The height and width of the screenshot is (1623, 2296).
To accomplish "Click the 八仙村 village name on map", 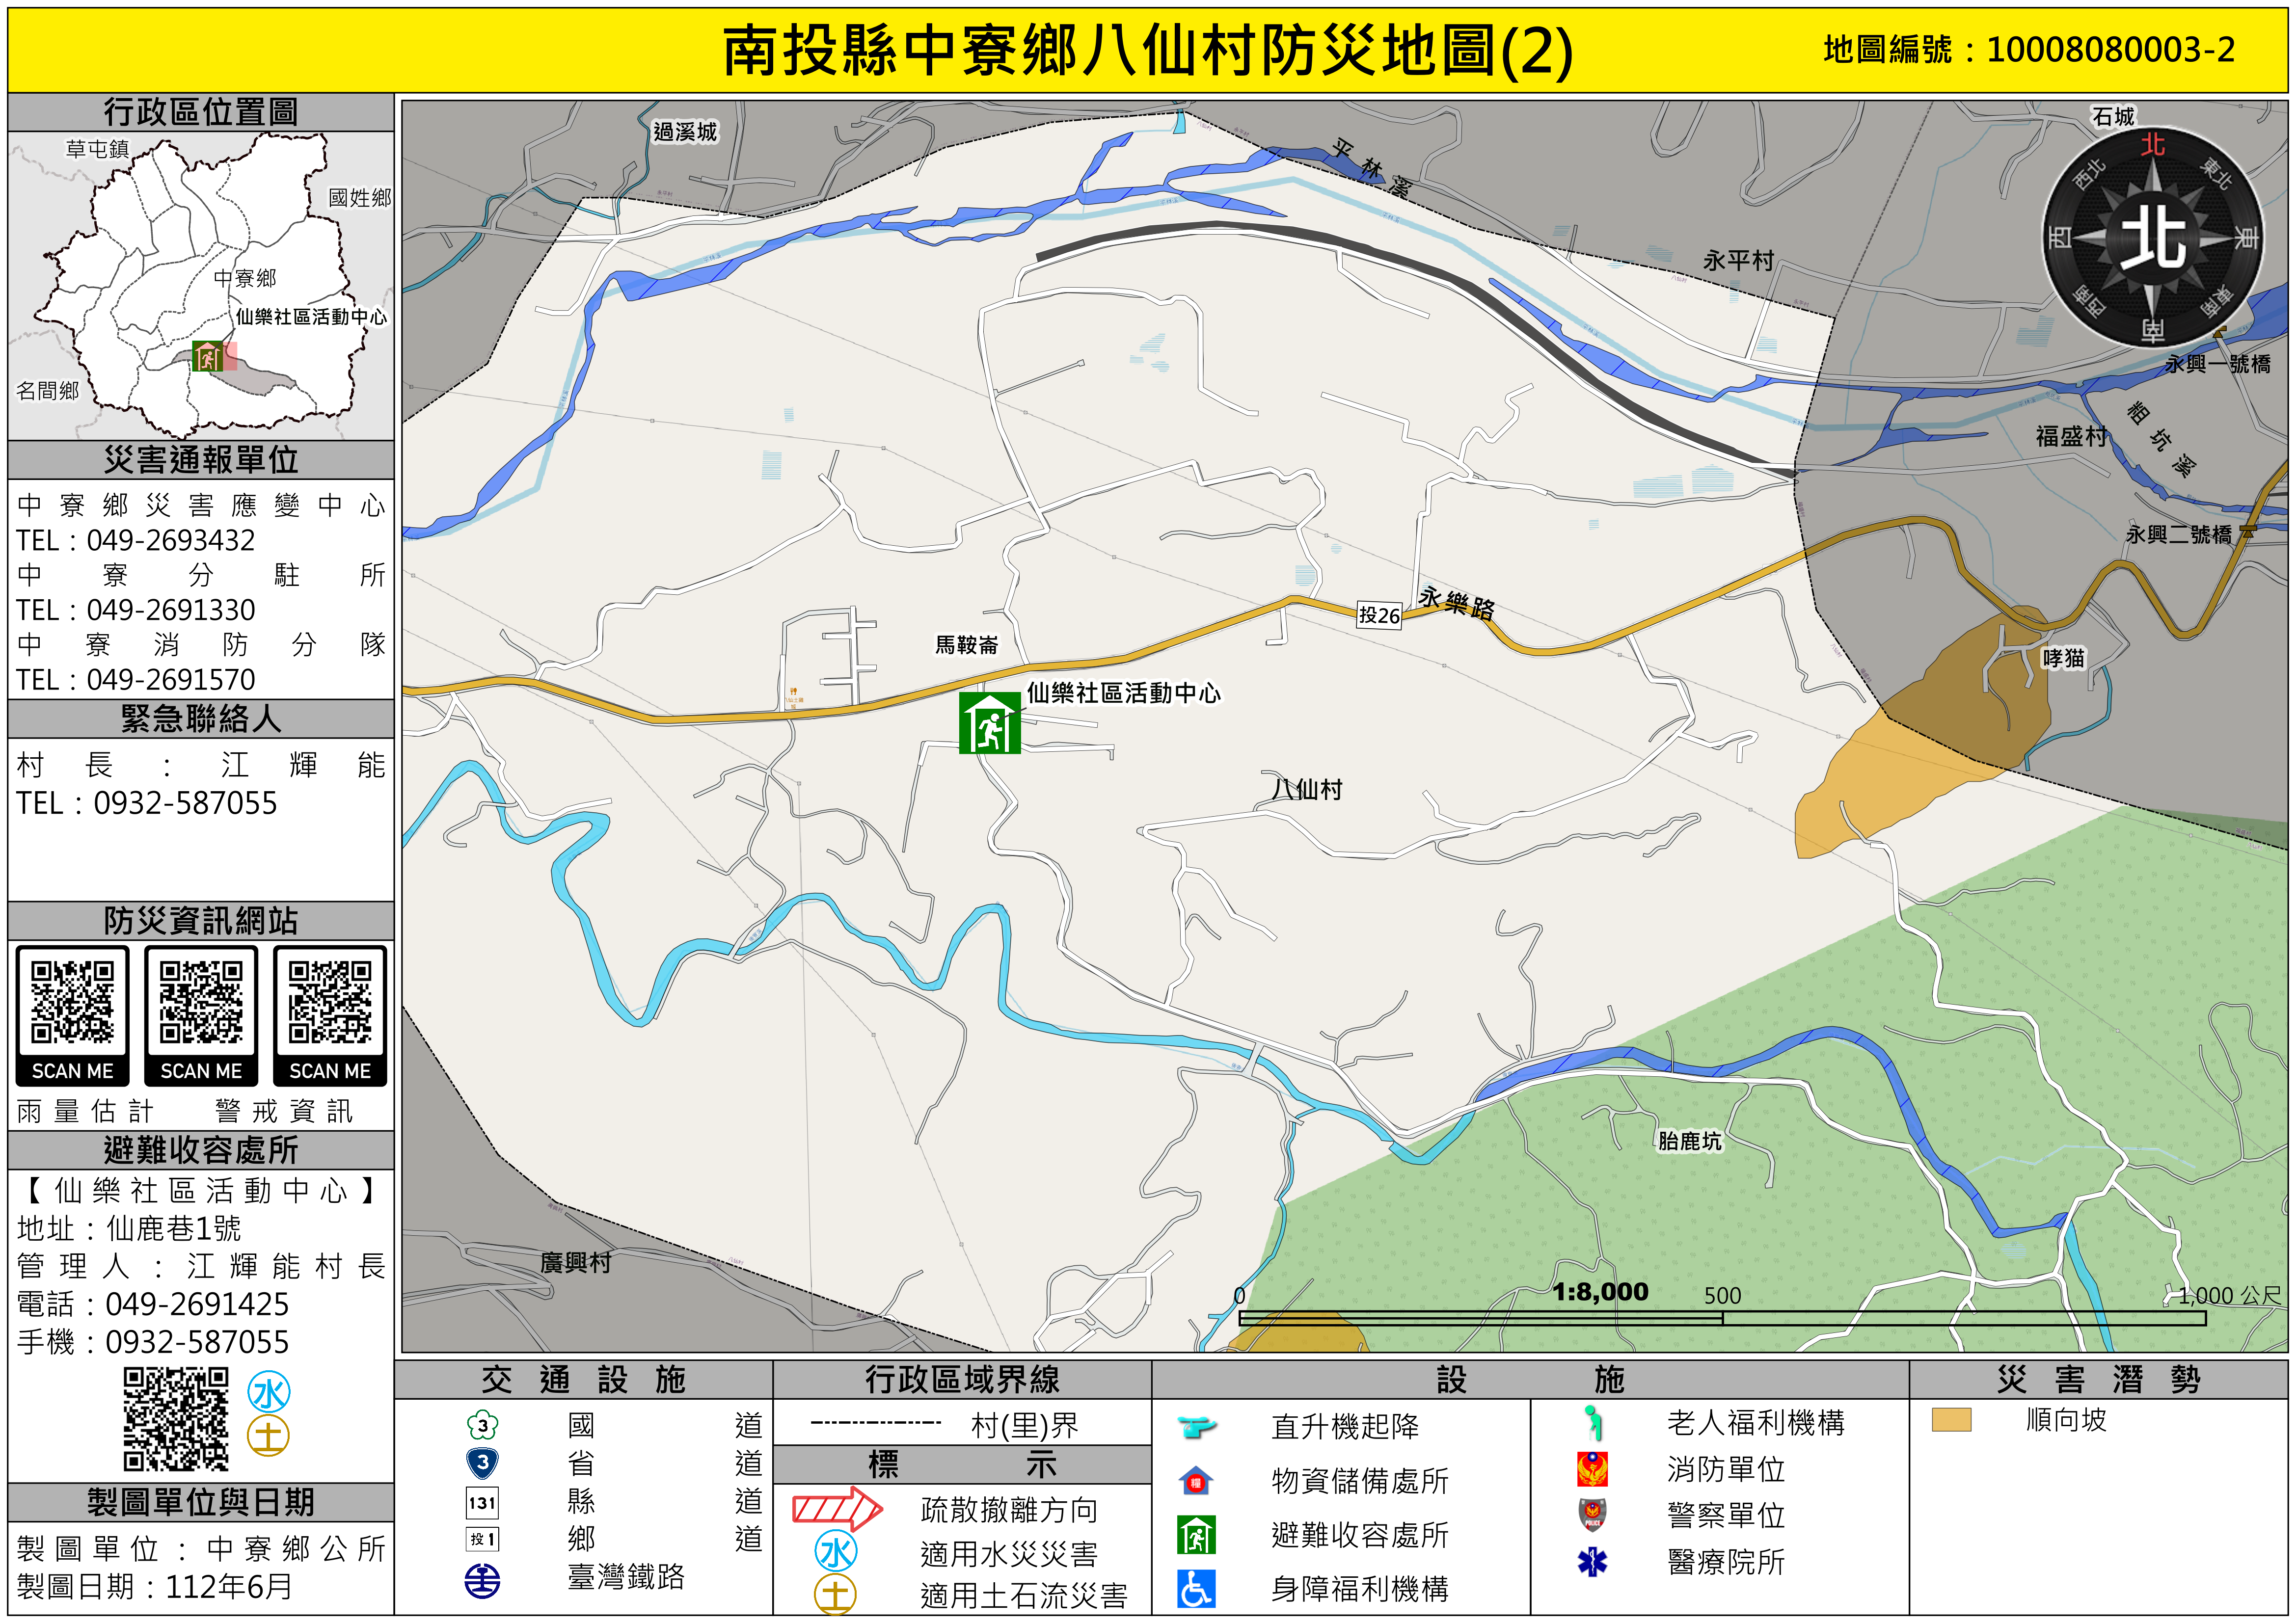I will (1307, 789).
